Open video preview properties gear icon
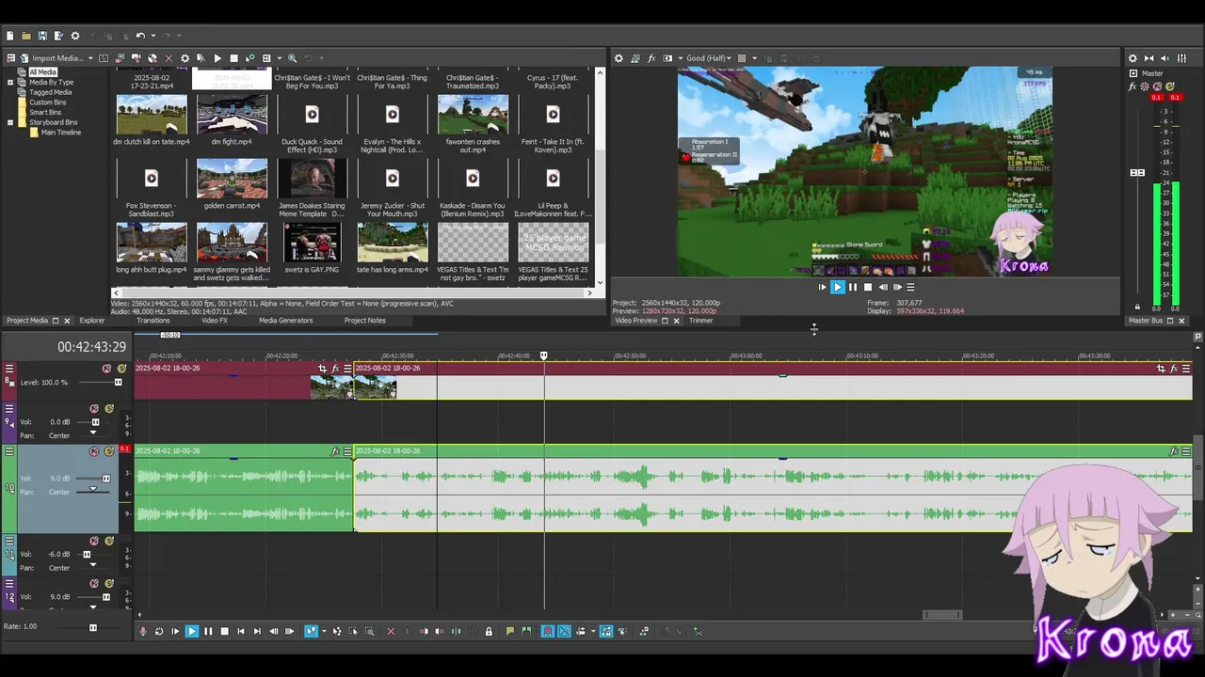 [619, 58]
